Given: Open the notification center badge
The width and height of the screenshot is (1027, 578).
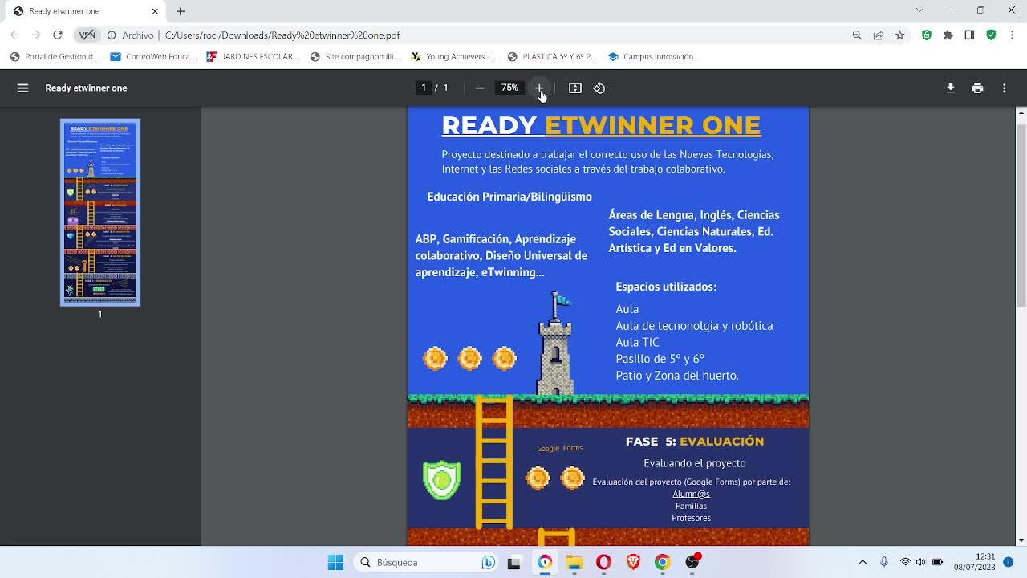Looking at the screenshot, I should click(1009, 562).
